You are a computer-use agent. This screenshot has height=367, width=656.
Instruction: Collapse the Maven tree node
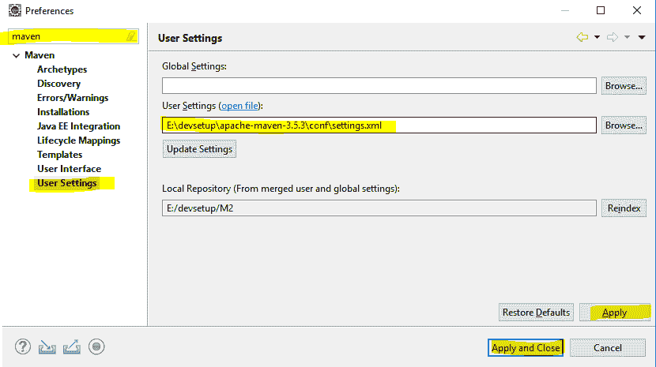click(x=16, y=55)
